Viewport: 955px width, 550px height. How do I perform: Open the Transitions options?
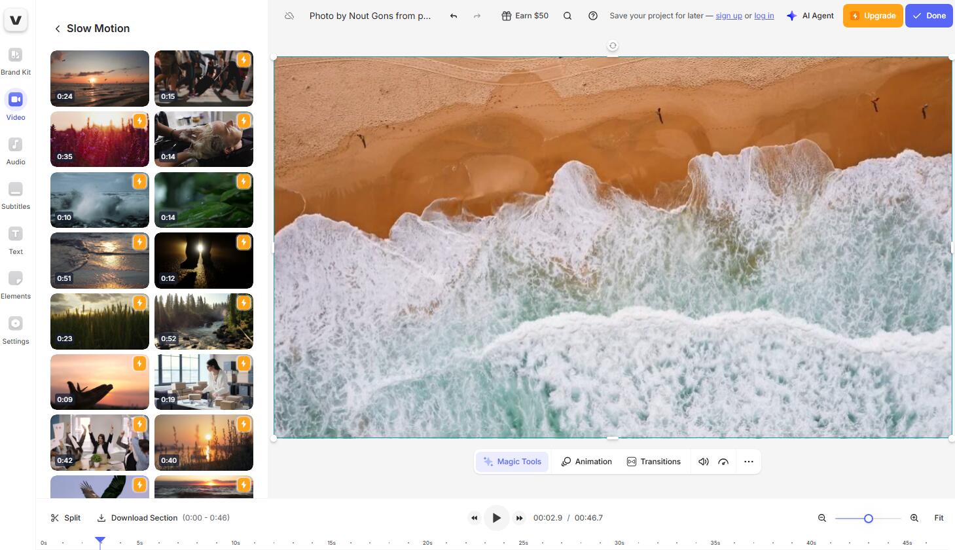click(x=654, y=462)
